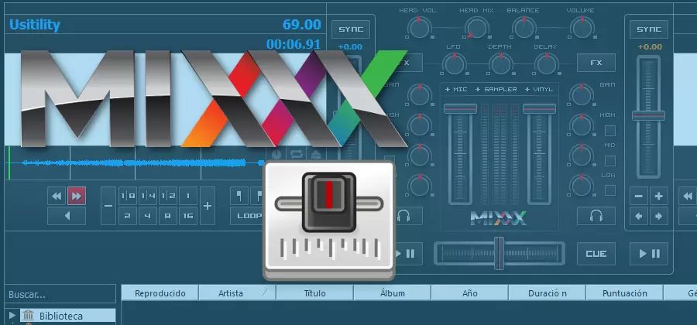The image size is (697, 325).
Task: Halve the loop with the minus button
Action: pos(108,206)
